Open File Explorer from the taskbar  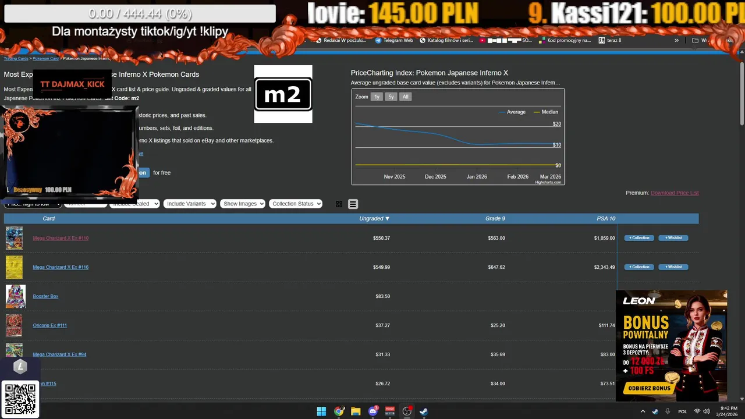356,411
